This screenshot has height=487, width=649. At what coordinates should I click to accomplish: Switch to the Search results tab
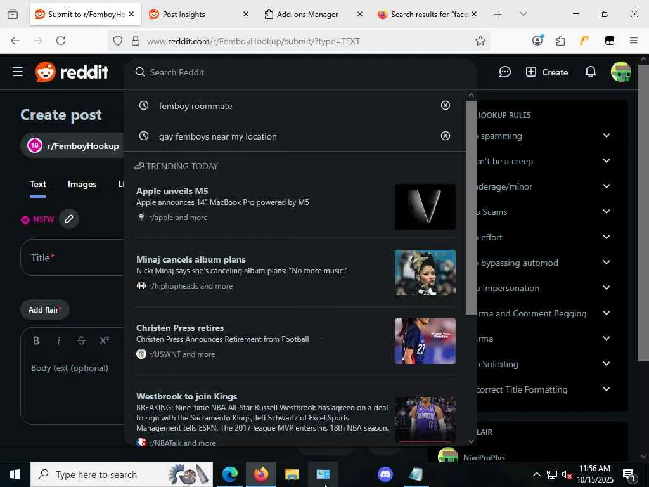click(427, 14)
